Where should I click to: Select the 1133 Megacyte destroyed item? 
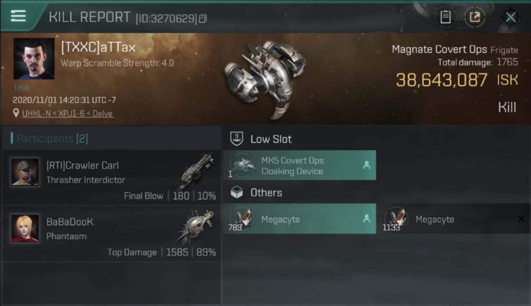point(453,219)
